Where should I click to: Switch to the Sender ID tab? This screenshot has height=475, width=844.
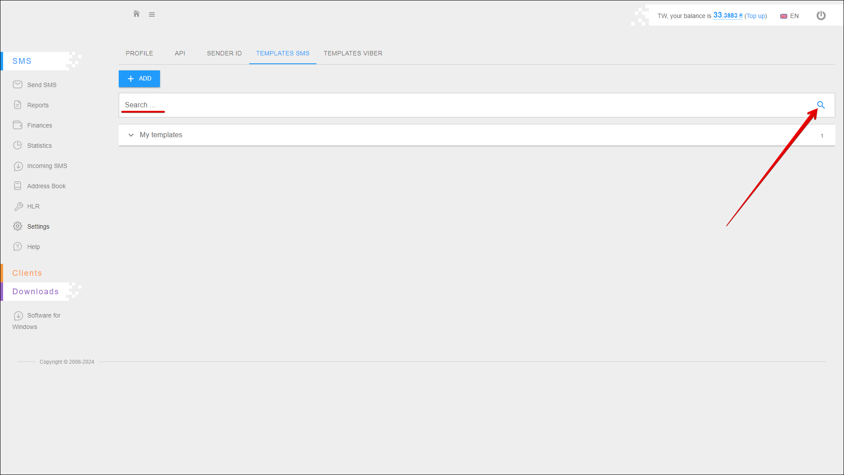click(224, 53)
